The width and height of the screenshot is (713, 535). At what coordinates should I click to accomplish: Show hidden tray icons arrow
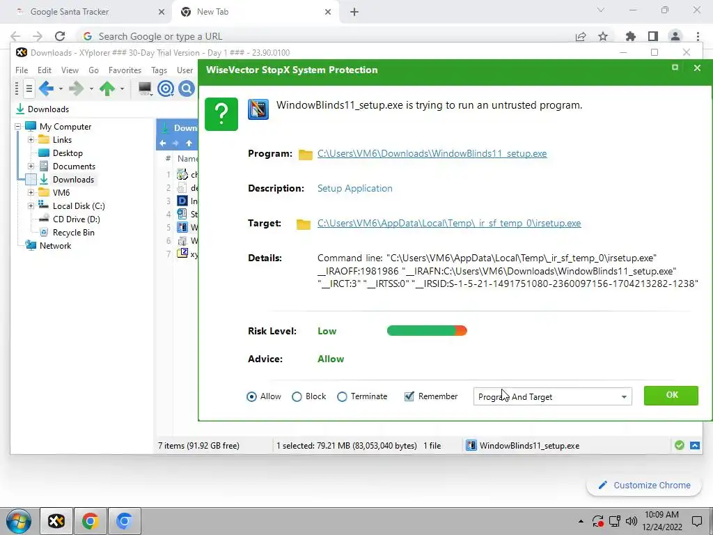click(x=581, y=521)
